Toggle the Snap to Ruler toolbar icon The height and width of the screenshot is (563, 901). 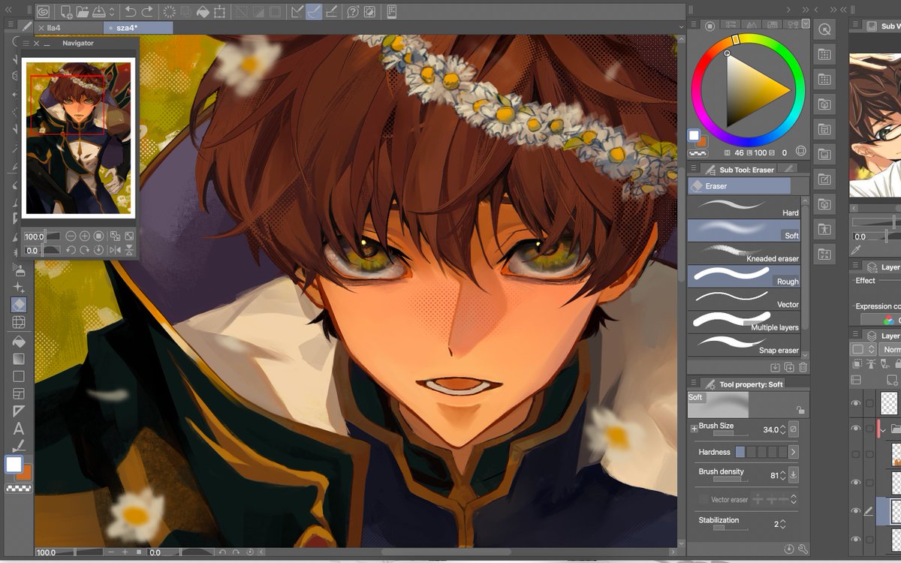point(297,12)
